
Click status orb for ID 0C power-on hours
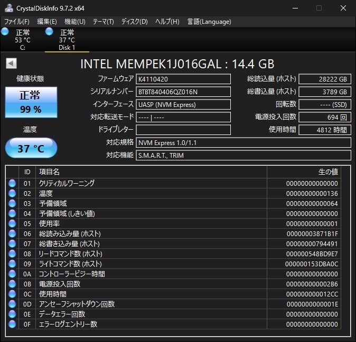(x=12, y=294)
